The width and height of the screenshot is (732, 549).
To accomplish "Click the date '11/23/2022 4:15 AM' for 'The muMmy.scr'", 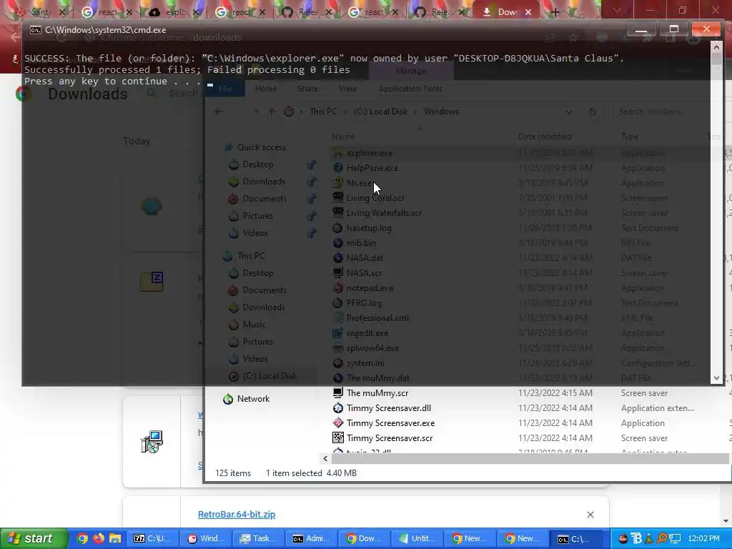I will (555, 393).
